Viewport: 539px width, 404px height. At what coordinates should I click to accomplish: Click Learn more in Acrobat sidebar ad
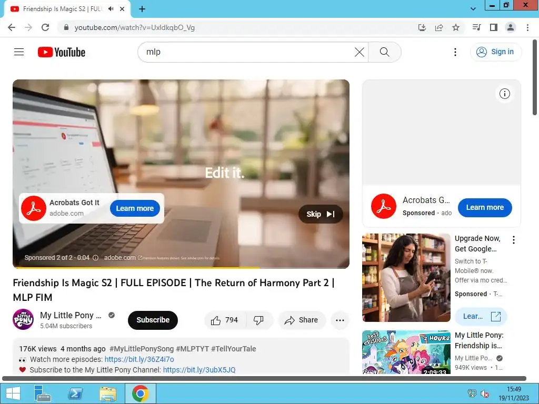click(x=485, y=207)
